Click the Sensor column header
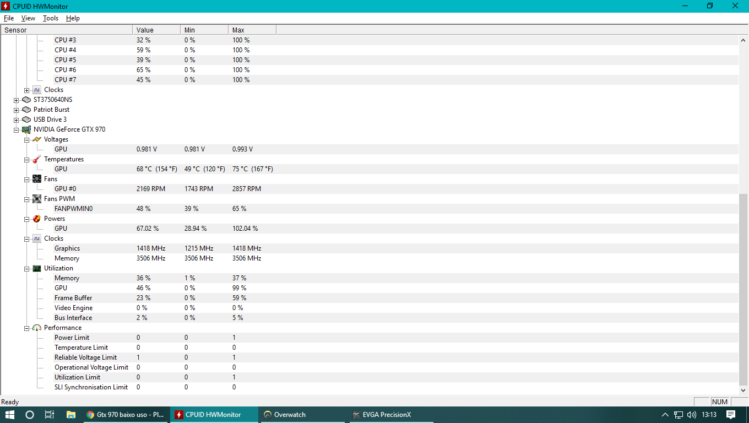Viewport: 749px width, 423px height. click(x=67, y=30)
